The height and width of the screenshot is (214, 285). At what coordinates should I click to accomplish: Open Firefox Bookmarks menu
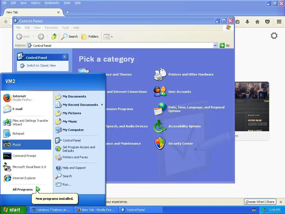coord(52,3)
